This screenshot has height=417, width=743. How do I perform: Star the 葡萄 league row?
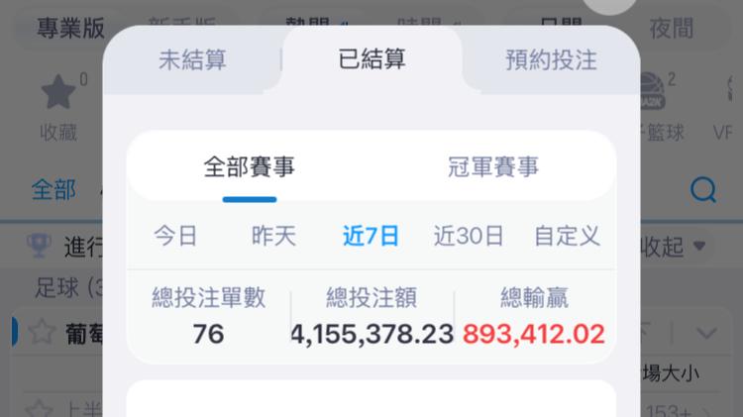coord(42,331)
